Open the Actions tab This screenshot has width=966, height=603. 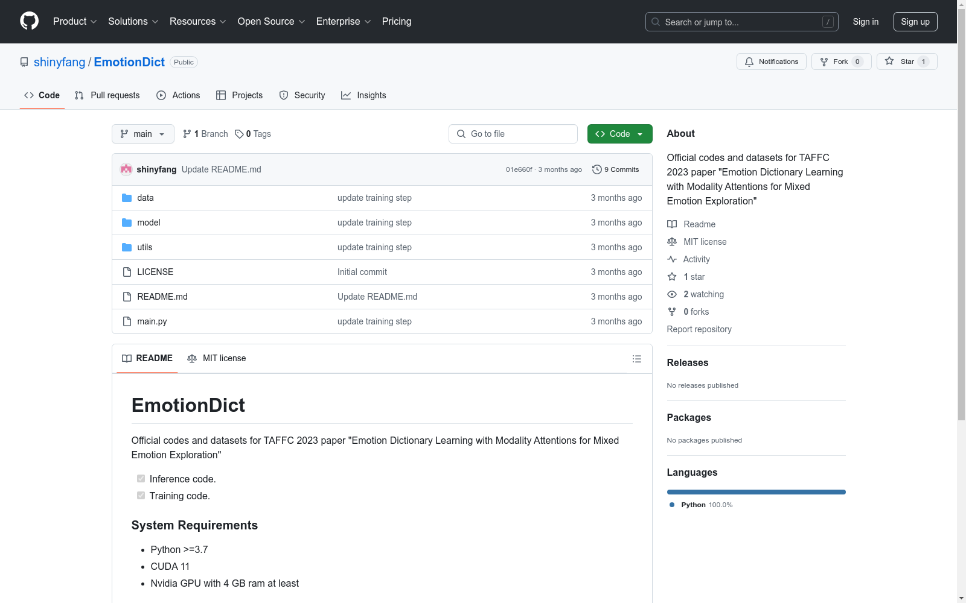178,95
